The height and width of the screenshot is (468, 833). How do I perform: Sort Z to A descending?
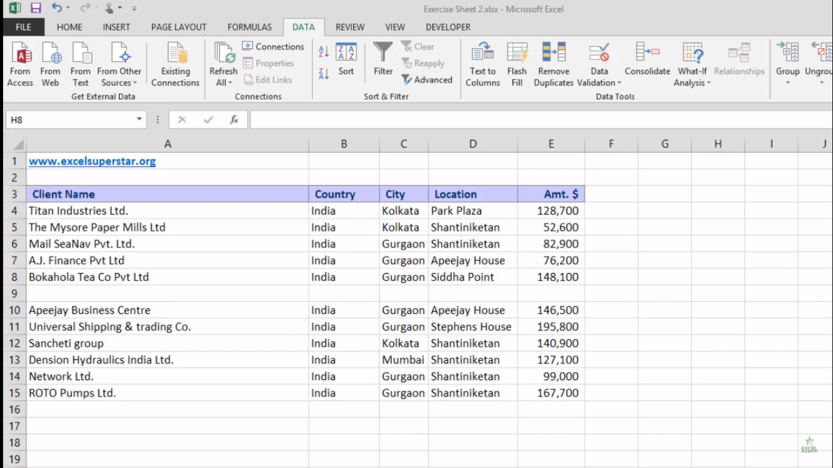click(324, 73)
